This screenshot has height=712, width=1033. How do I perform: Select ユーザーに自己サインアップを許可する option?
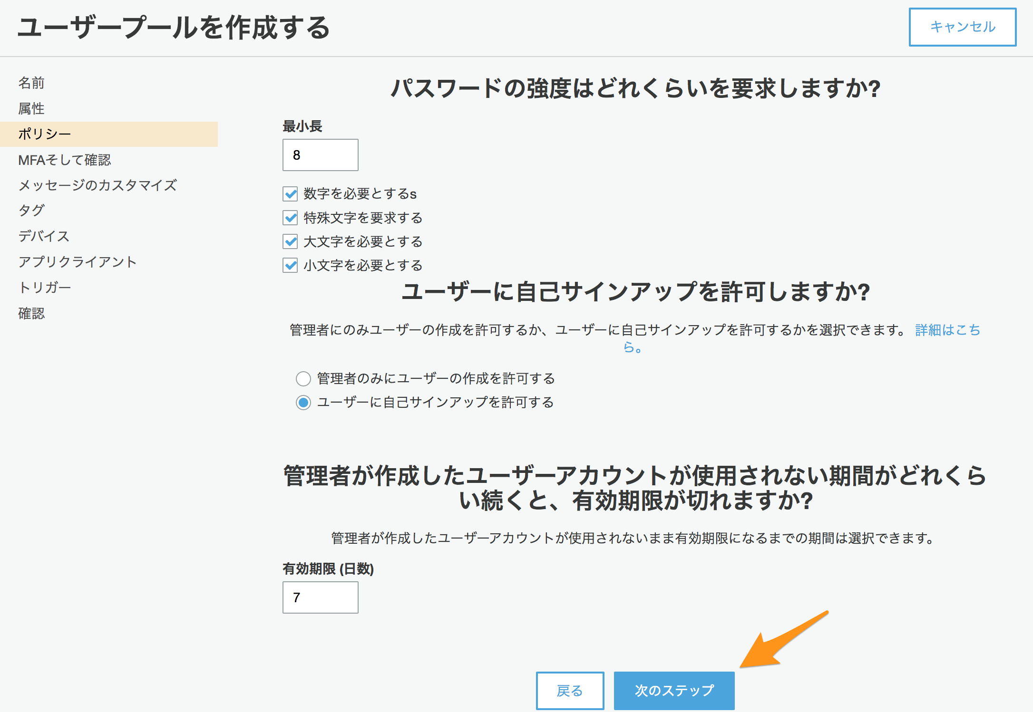[303, 402]
